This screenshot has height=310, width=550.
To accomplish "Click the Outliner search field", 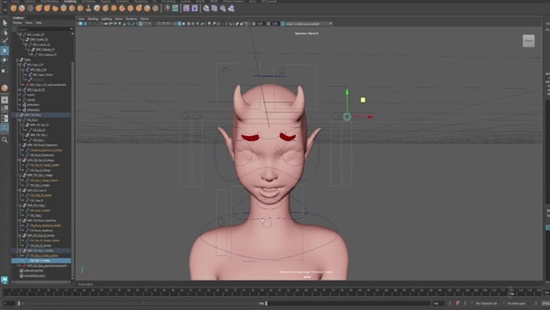I will click(43, 29).
